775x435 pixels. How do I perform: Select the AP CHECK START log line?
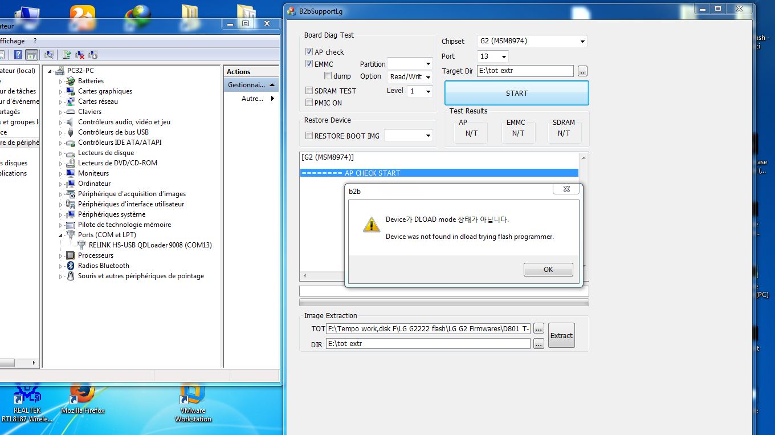(439, 173)
